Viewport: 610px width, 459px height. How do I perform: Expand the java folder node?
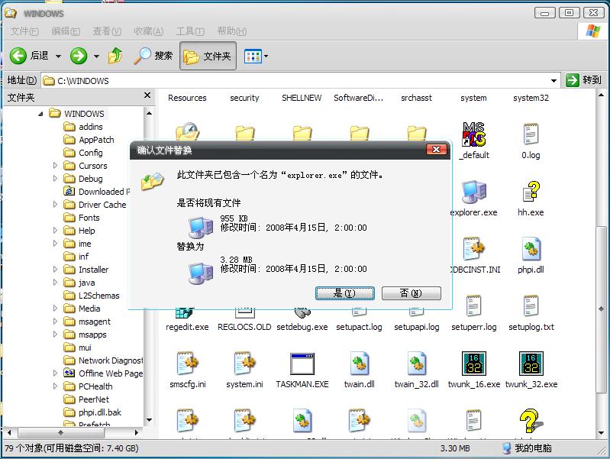[x=55, y=283]
